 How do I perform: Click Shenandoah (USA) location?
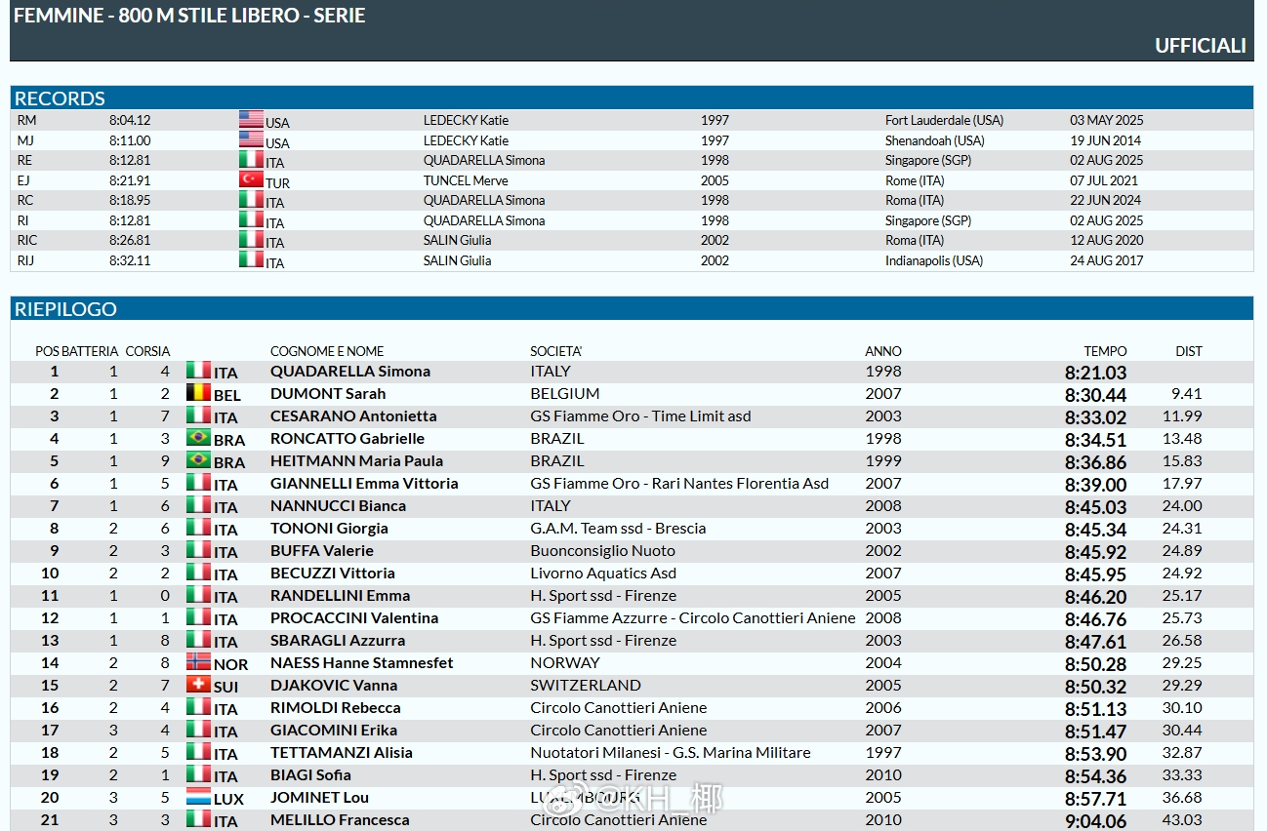click(x=935, y=140)
